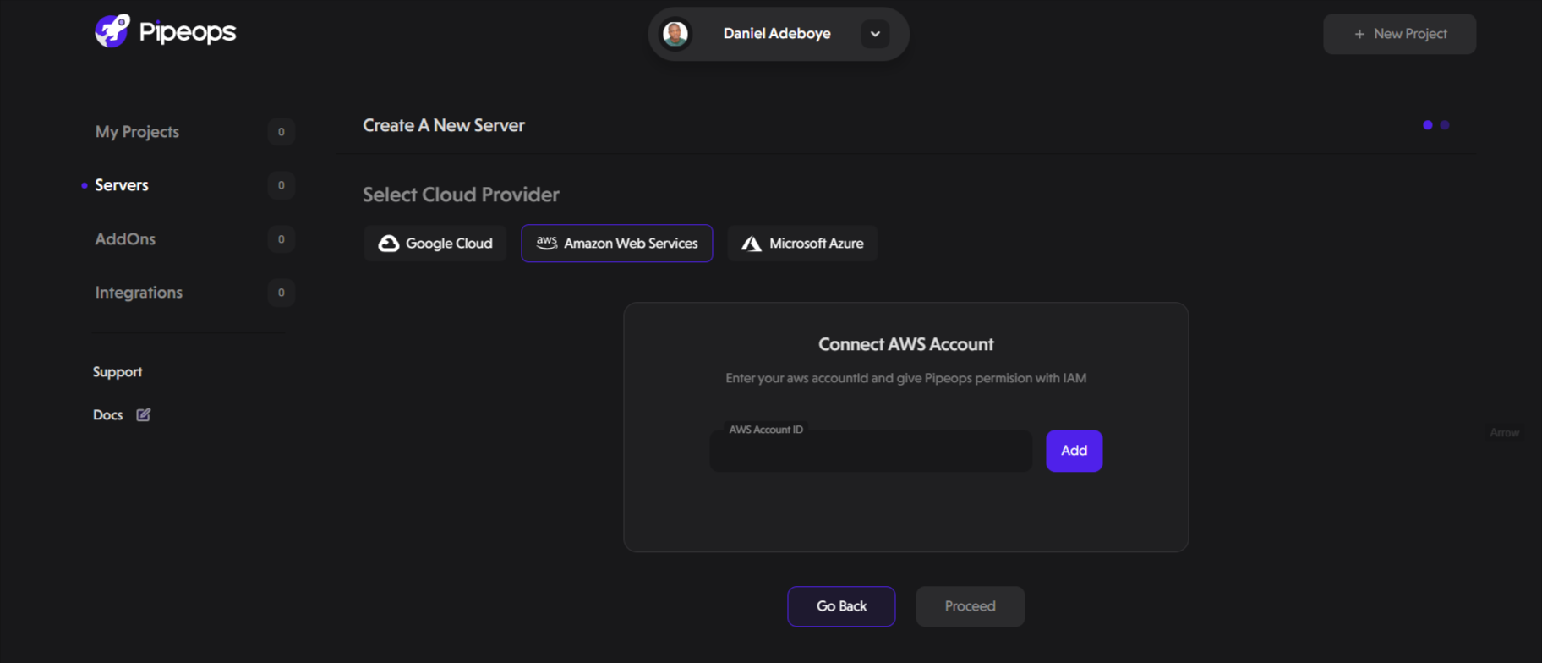This screenshot has width=1542, height=663.
Task: Click the 'Pipeops' brand name text
Action: point(188,32)
